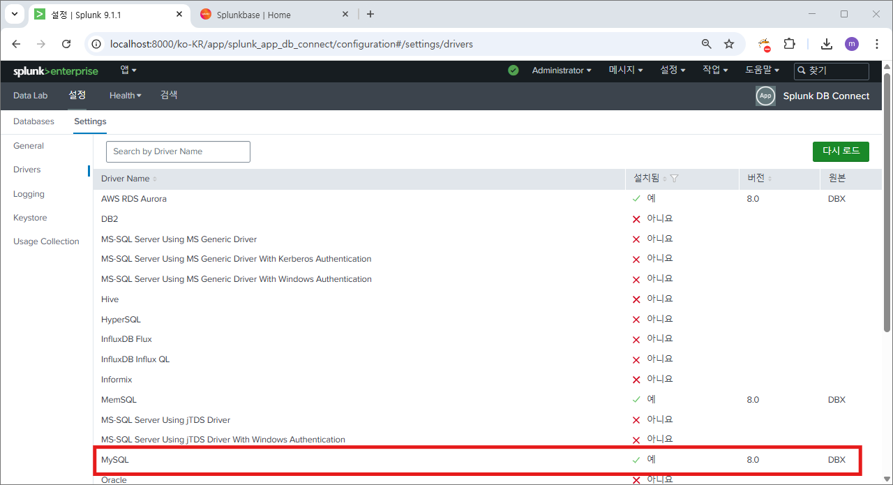Image resolution: width=893 pixels, height=485 pixels.
Task: Click the browser back arrow
Action: tap(16, 44)
